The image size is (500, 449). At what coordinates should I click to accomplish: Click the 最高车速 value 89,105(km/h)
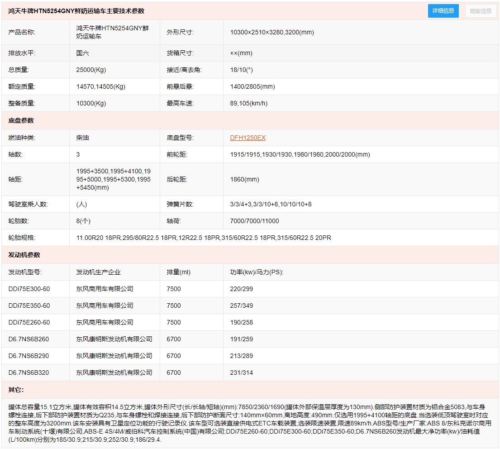[x=249, y=103]
